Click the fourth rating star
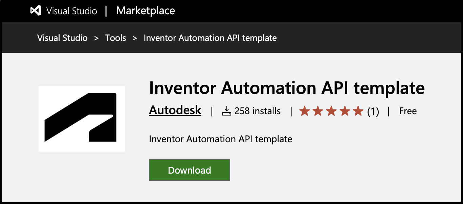This screenshot has width=463, height=204. [x=345, y=111]
